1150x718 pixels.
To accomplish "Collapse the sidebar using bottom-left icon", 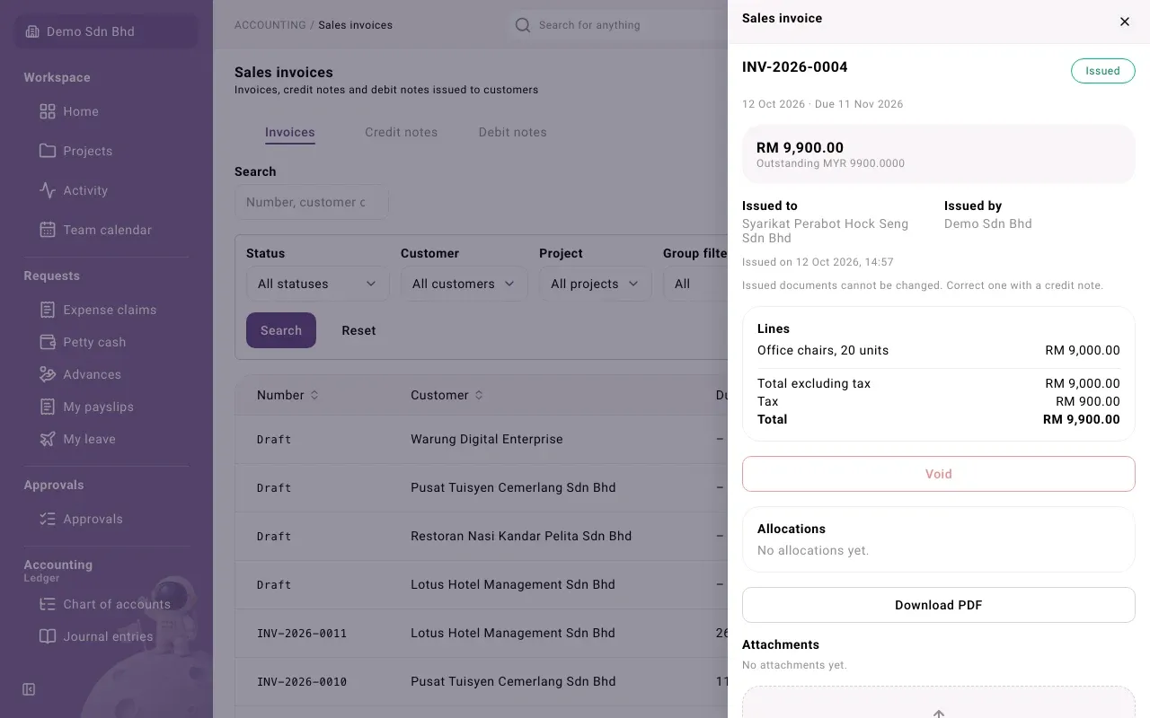I will [x=29, y=689].
